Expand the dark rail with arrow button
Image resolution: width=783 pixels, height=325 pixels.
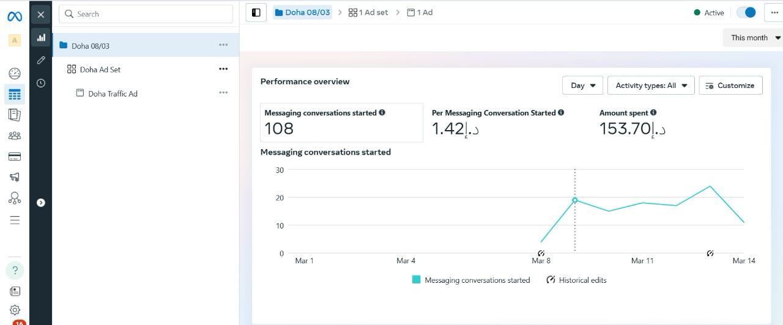pos(41,203)
